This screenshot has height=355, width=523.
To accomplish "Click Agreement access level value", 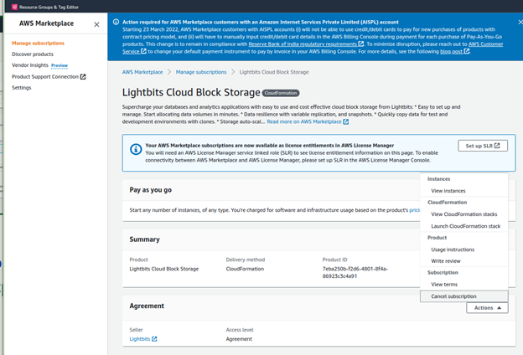I will click(x=239, y=338).
